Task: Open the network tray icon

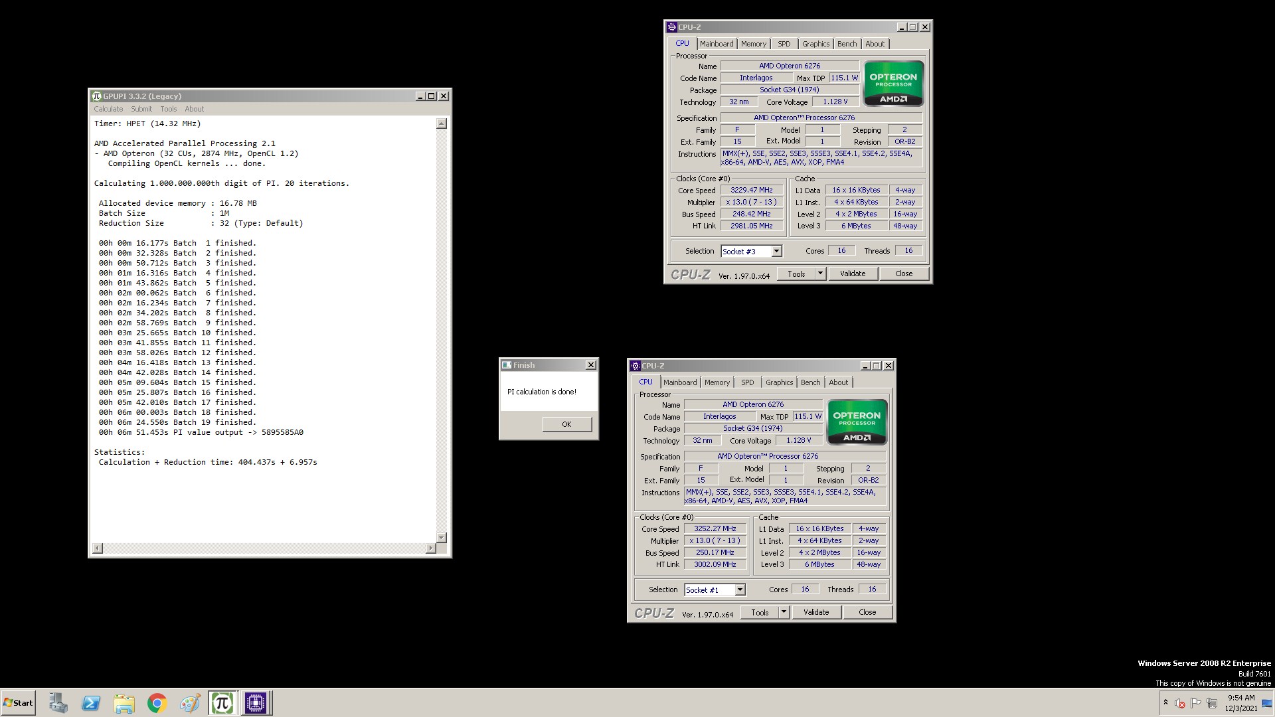Action: point(1212,703)
